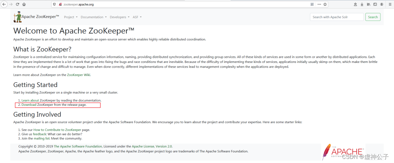Open Apache License, Version 2.0 link
Screen dimensions: 394x163
[152, 146]
